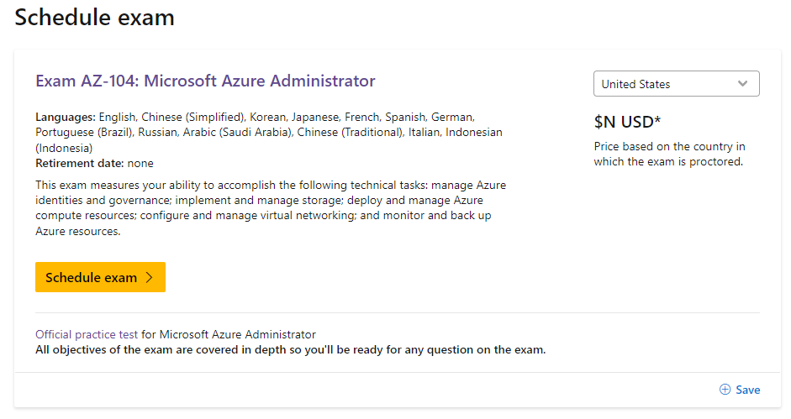
Task: Open the Official practice test link
Action: pos(87,334)
